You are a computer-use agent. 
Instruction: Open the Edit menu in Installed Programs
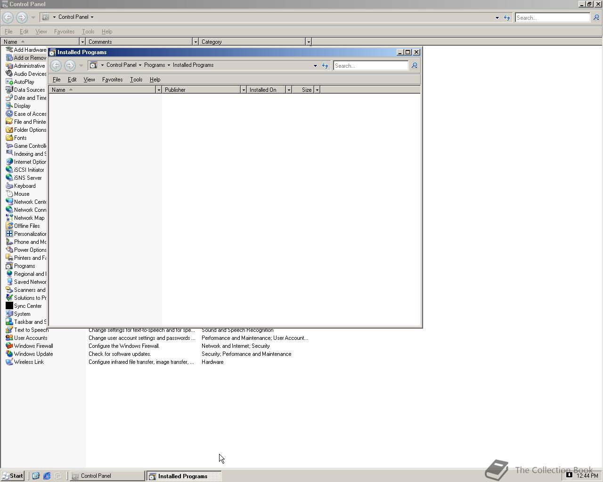point(72,80)
